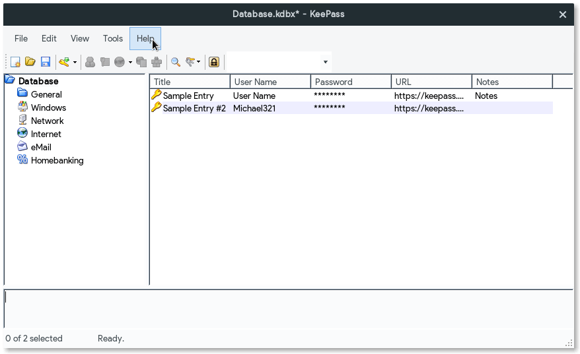Click the URL cell of Sample Entry
This screenshot has width=580, height=354.
[429, 96]
